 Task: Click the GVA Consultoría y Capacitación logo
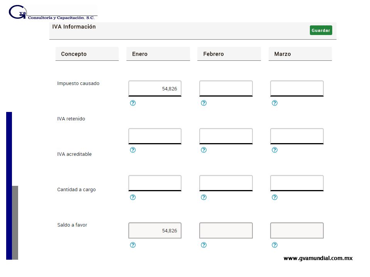53,12
